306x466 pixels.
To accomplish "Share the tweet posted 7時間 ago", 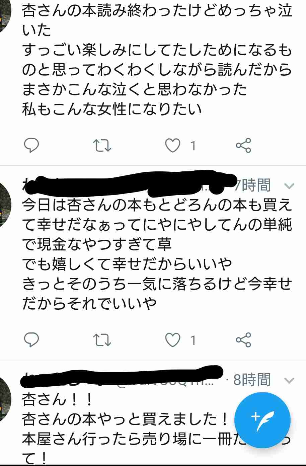I will click(x=243, y=340).
